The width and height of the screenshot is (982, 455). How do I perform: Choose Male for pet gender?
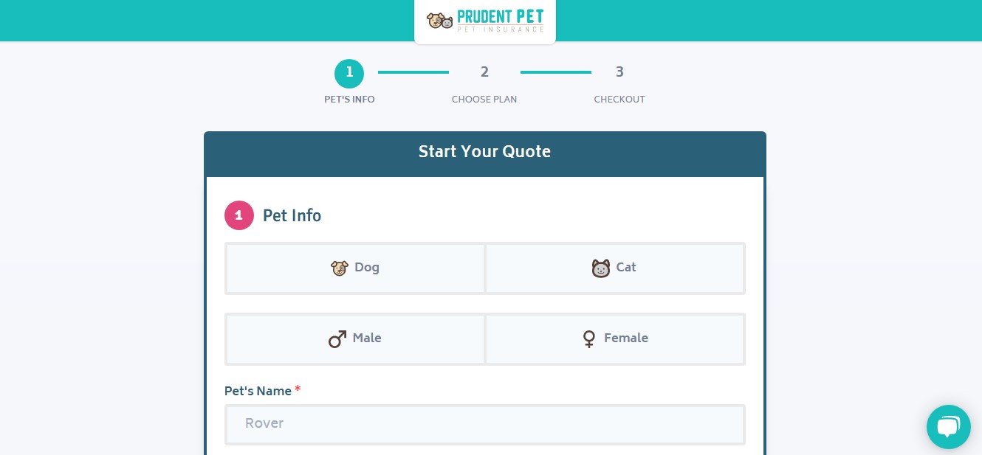[x=354, y=338]
